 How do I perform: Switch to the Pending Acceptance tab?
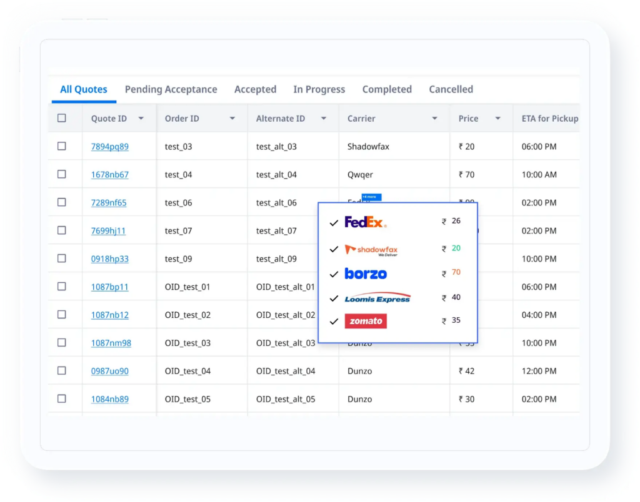point(171,89)
